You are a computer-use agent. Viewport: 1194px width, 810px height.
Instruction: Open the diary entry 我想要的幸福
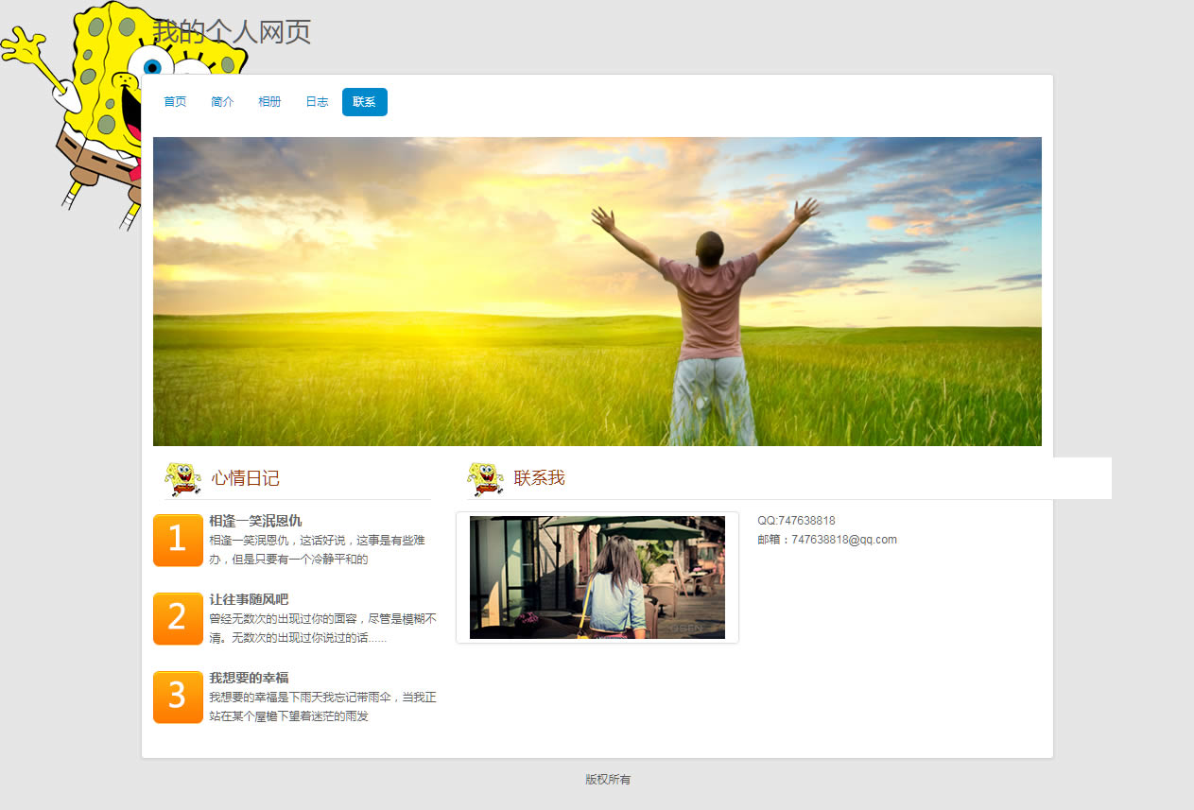249,678
